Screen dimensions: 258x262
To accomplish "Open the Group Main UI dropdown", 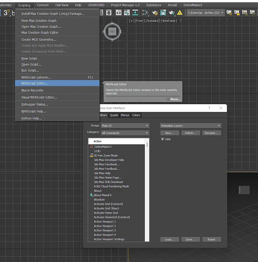I will pos(125,126).
